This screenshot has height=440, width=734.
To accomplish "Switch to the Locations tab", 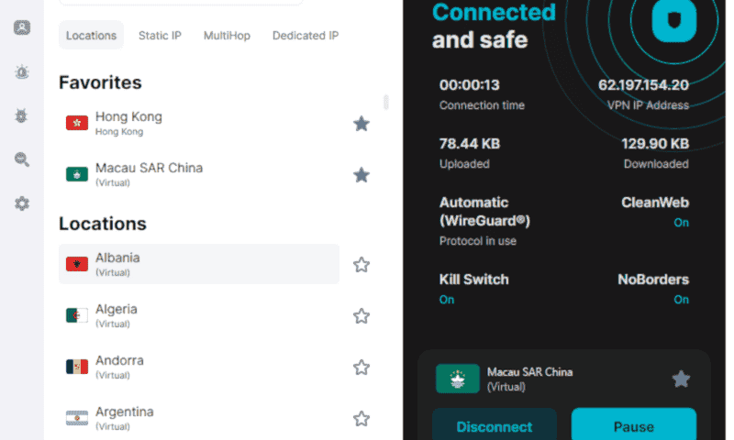I will [x=91, y=35].
